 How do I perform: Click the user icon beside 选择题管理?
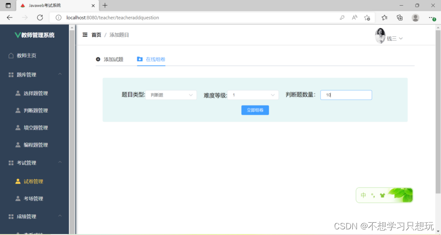click(x=18, y=93)
